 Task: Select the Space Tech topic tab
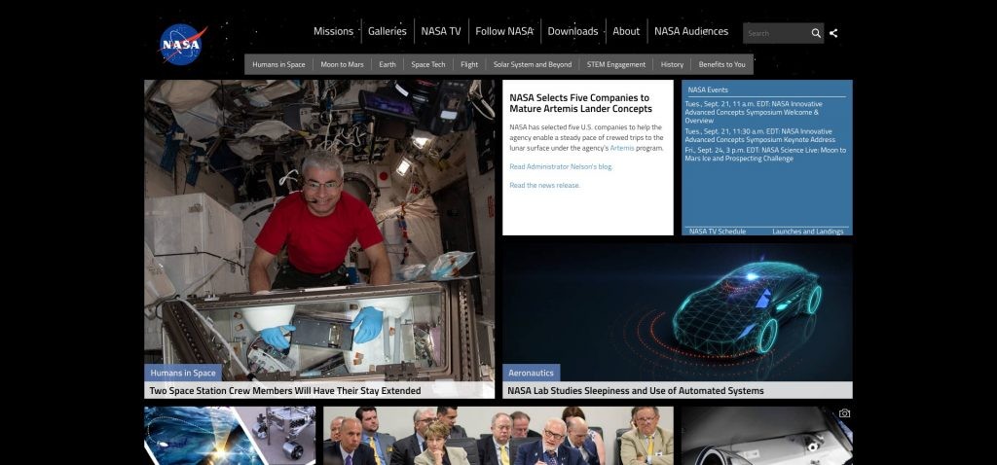[428, 64]
